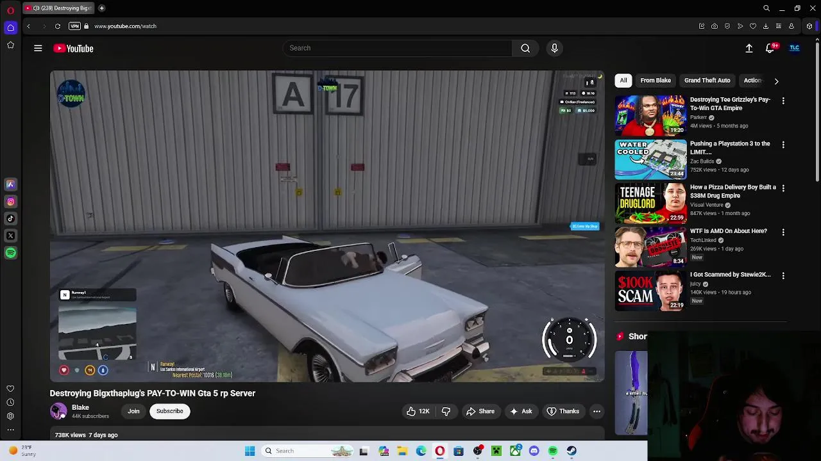Subscribe to Blake's channel
The height and width of the screenshot is (461, 821).
point(169,411)
